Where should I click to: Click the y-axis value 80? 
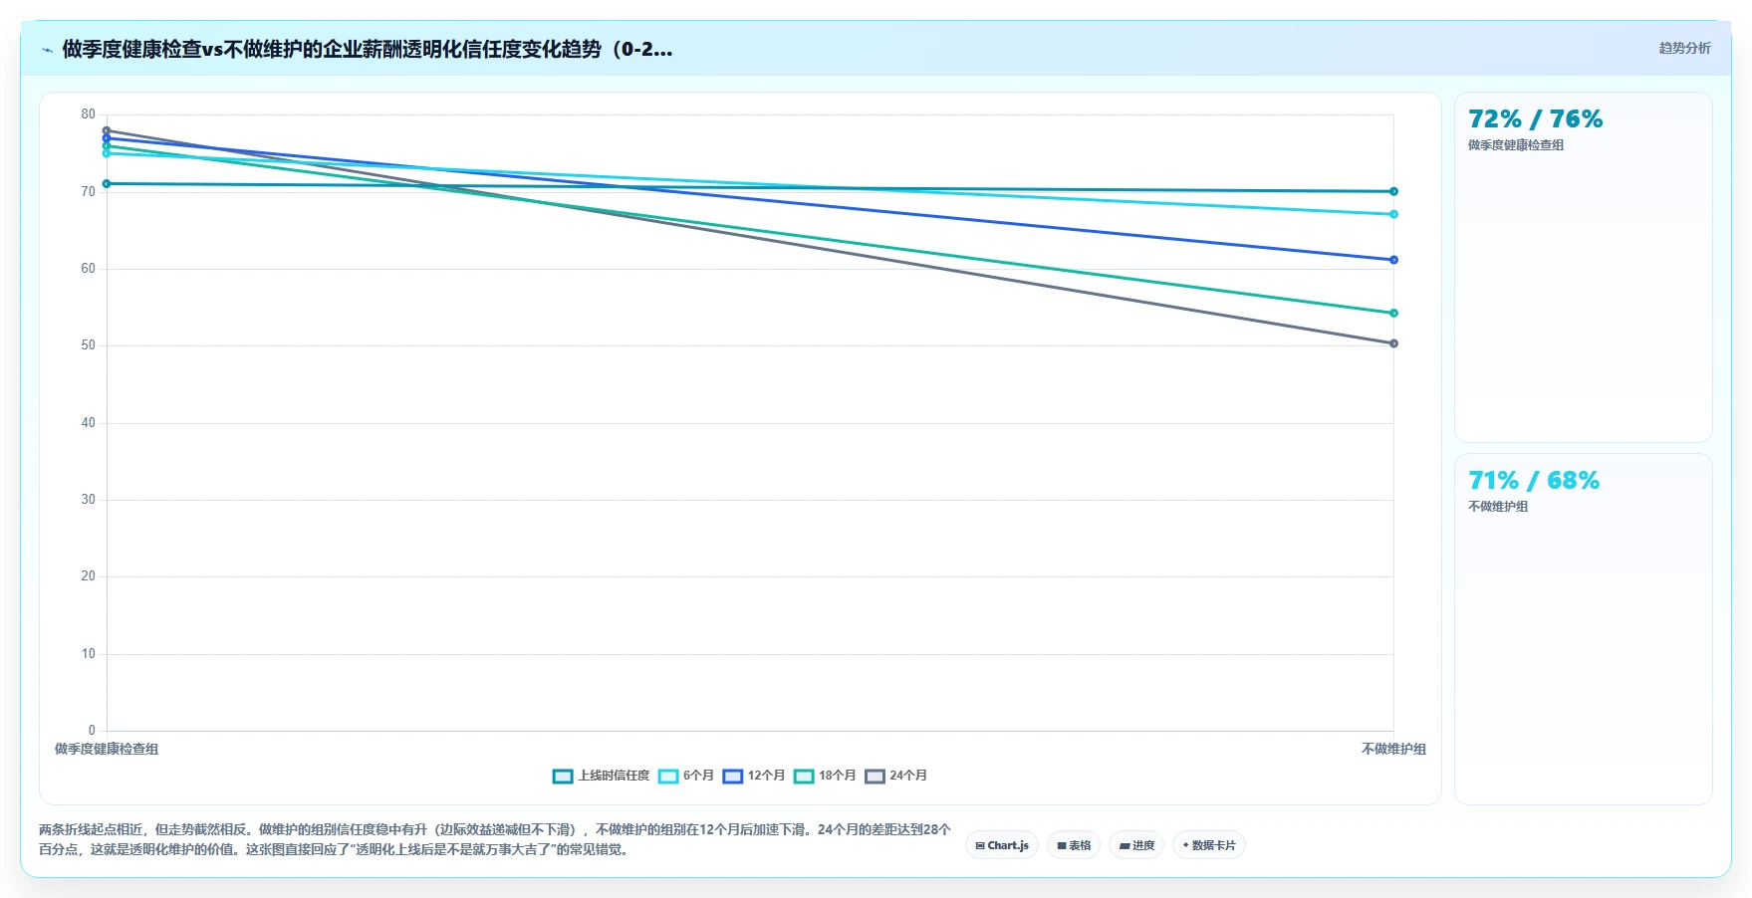tap(89, 114)
